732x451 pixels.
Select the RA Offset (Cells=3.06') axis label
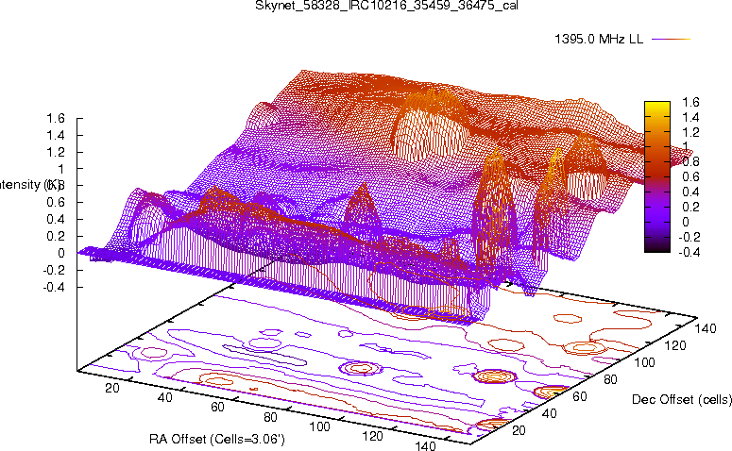[217, 440]
